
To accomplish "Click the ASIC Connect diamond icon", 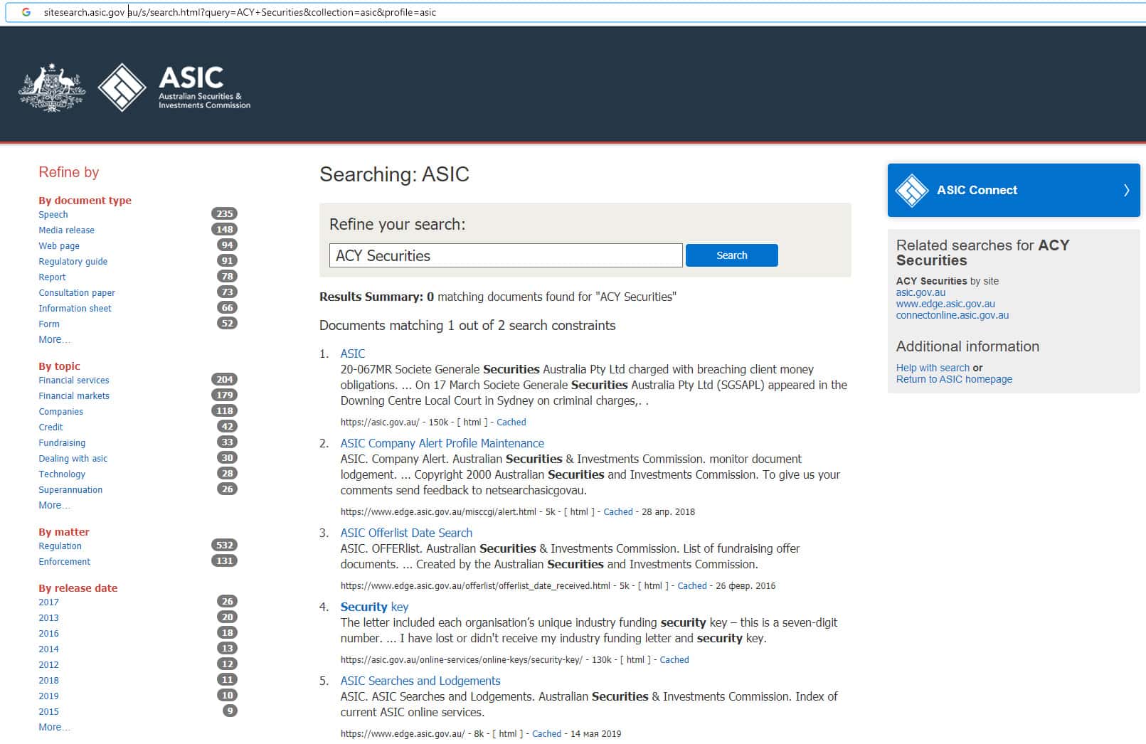I will pyautogui.click(x=911, y=191).
